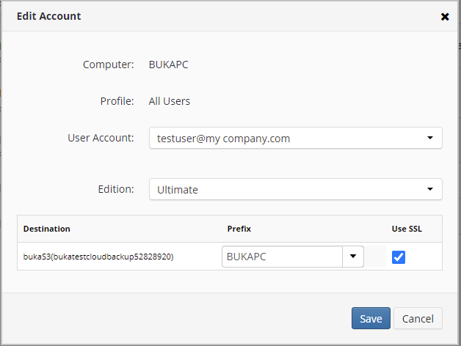
Task: Click the testuser@my company.com account value
Action: tap(223, 139)
